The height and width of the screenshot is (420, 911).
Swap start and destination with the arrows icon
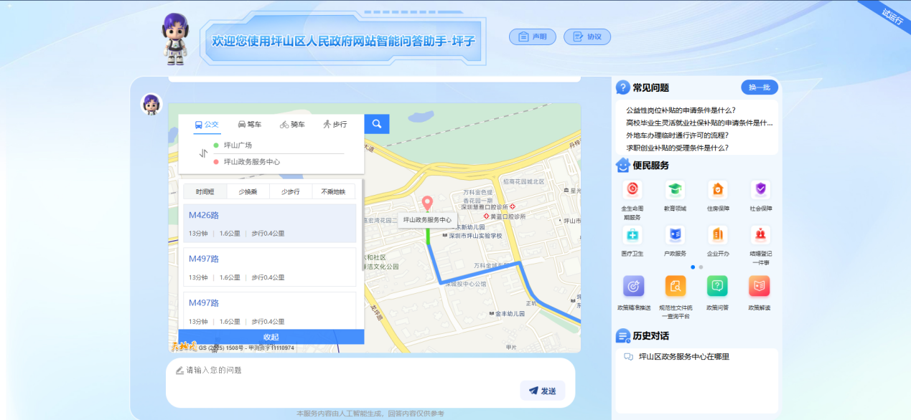coord(203,153)
